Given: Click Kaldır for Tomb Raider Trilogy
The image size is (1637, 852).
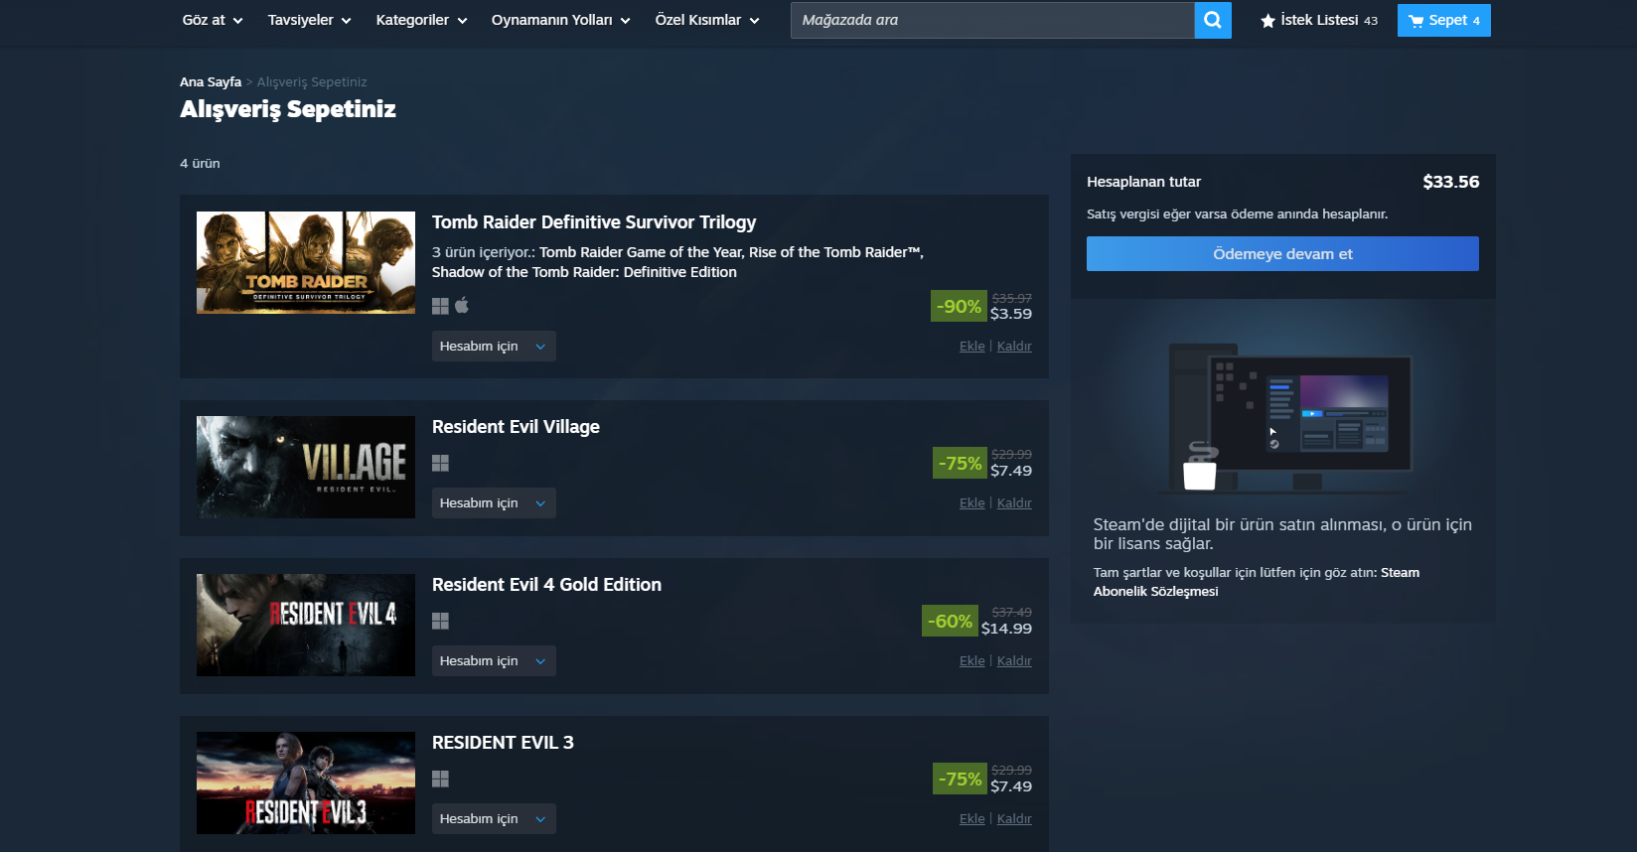Looking at the screenshot, I should tap(1014, 347).
